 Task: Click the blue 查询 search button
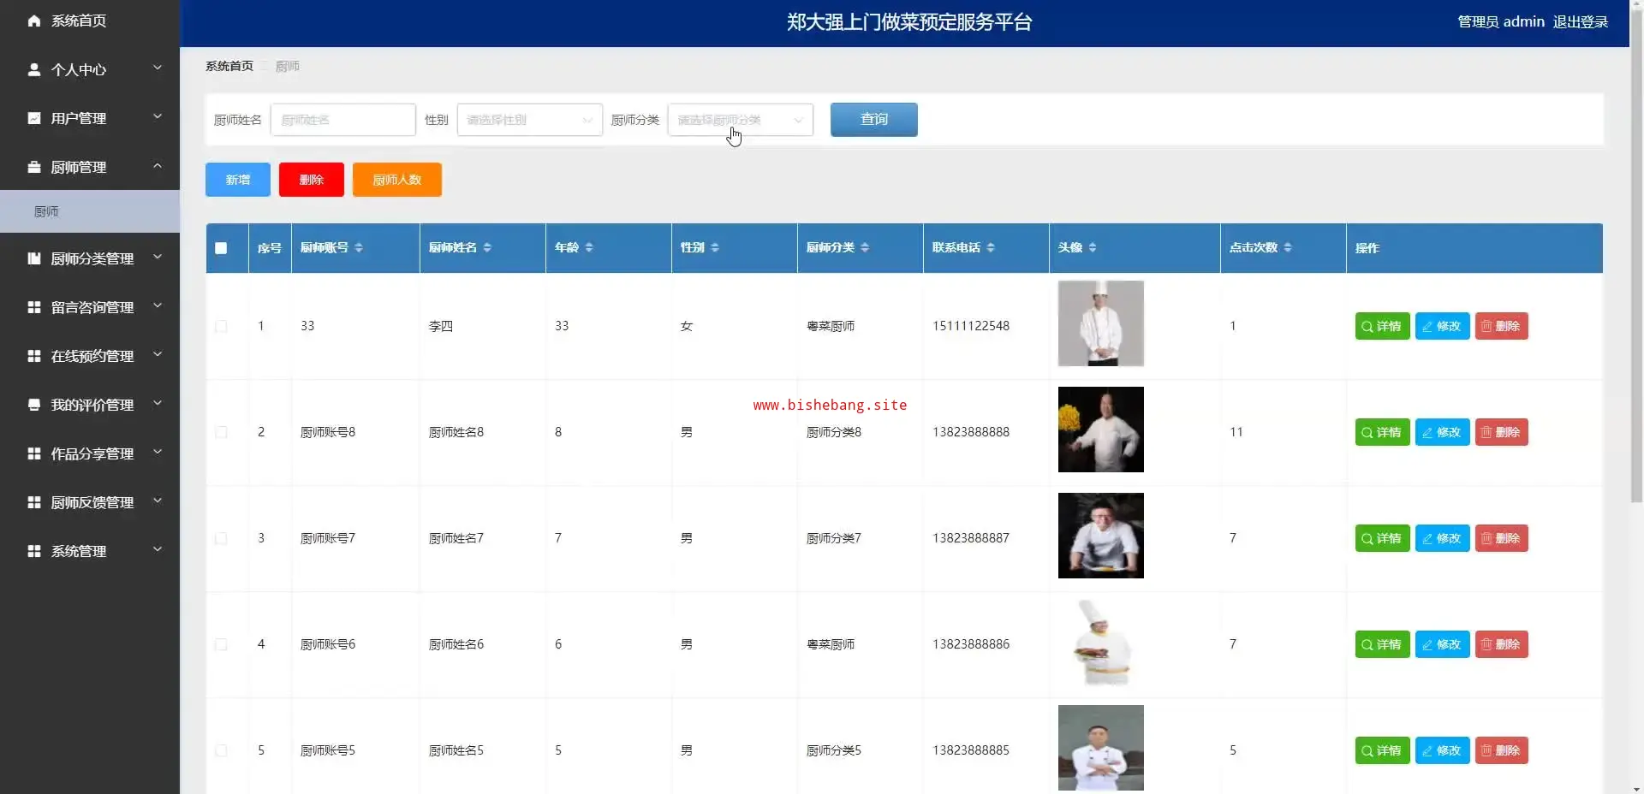[x=873, y=120]
